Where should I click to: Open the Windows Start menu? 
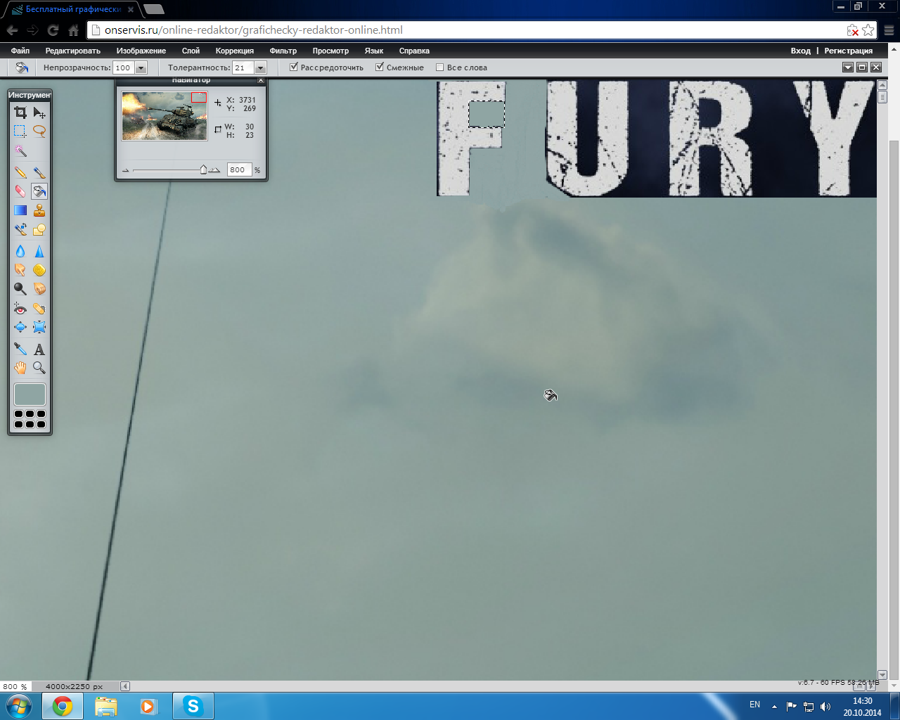(x=19, y=706)
